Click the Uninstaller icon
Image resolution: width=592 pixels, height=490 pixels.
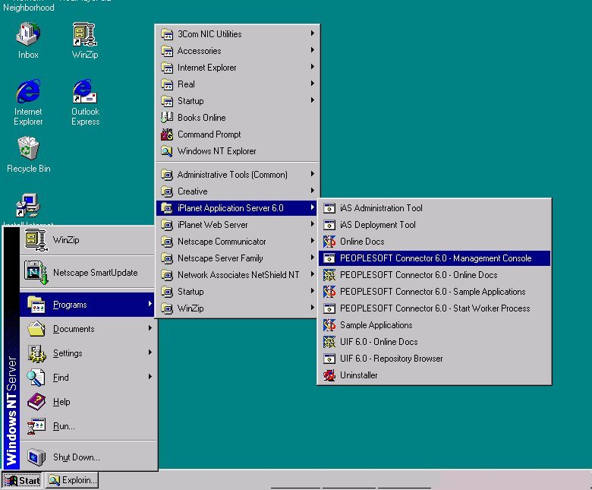pyautogui.click(x=329, y=375)
